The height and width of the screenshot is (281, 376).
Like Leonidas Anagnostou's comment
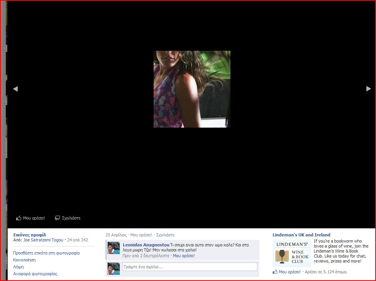click(x=184, y=256)
